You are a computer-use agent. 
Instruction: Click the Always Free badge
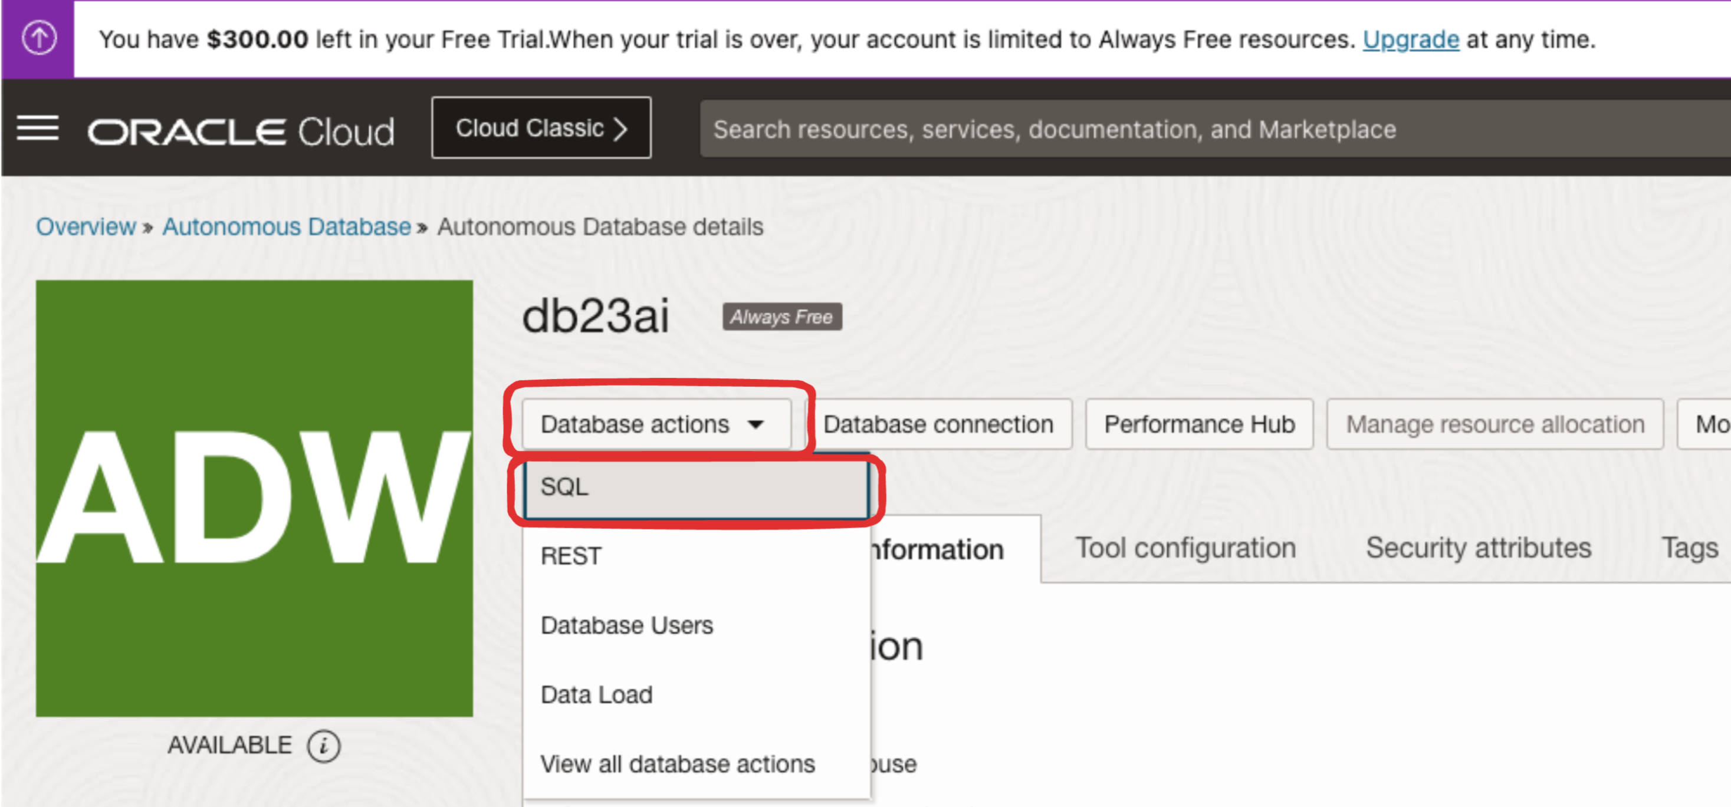pyautogui.click(x=782, y=317)
